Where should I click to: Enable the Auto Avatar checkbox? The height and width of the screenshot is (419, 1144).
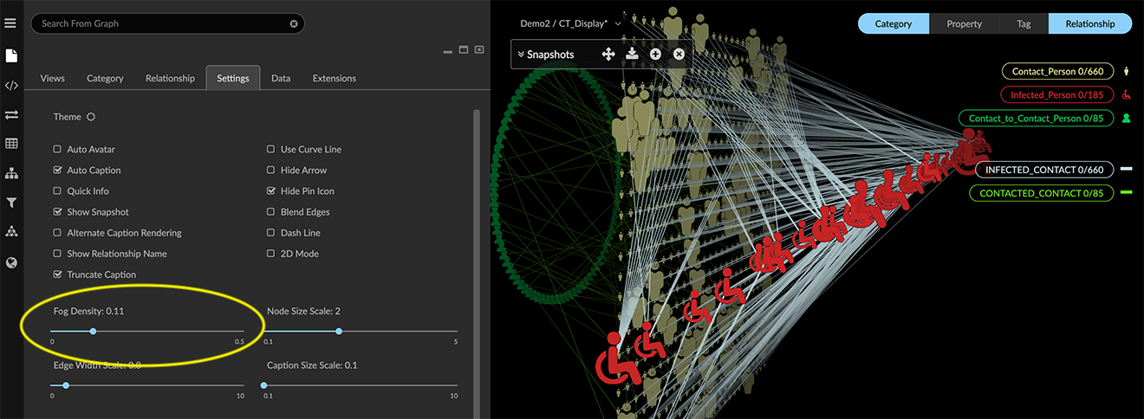[x=58, y=150]
